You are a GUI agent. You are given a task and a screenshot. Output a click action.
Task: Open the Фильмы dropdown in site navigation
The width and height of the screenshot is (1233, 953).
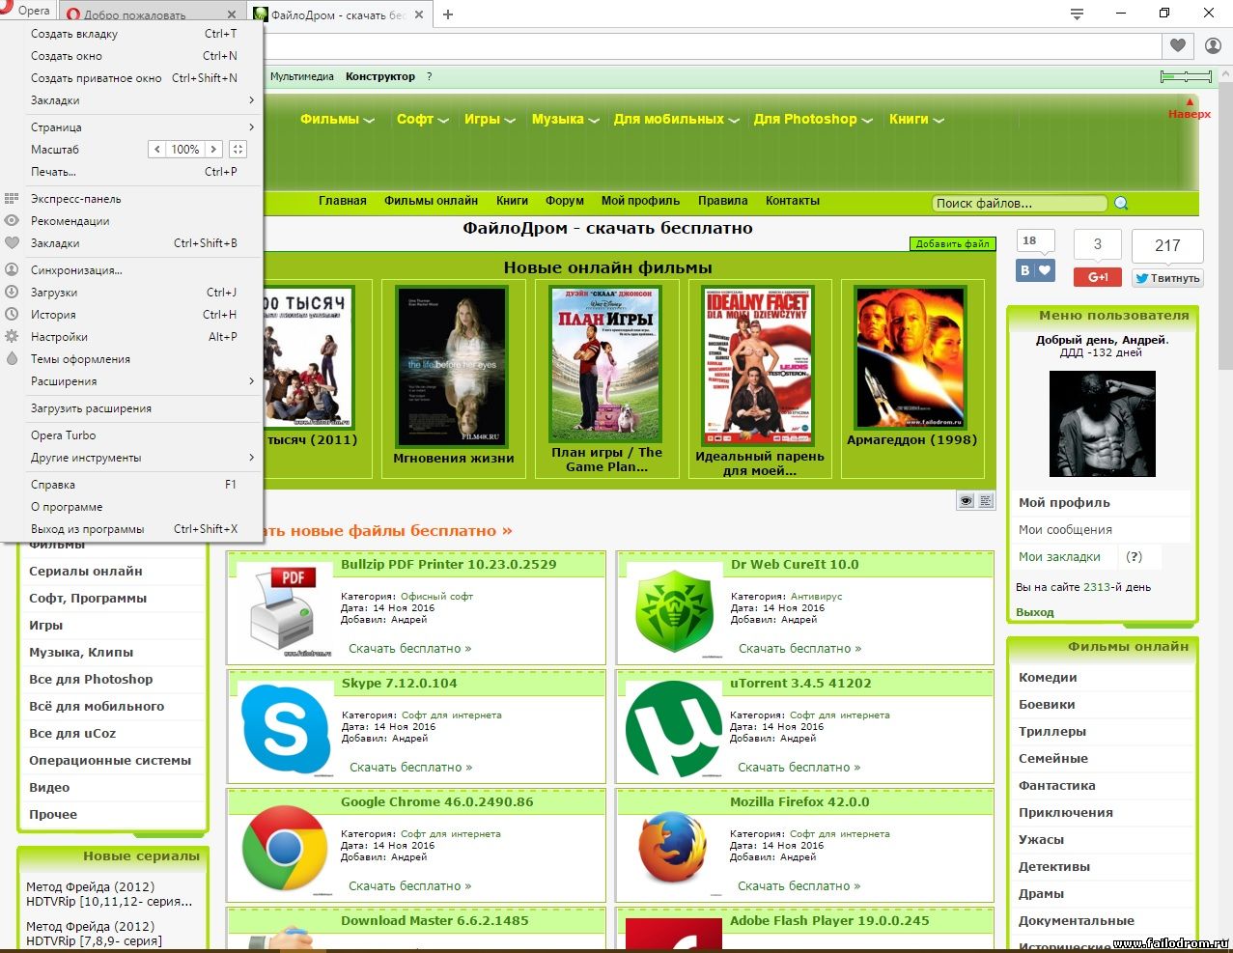pos(337,119)
